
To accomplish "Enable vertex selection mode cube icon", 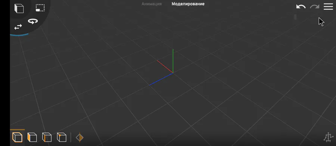I will 62,137.
